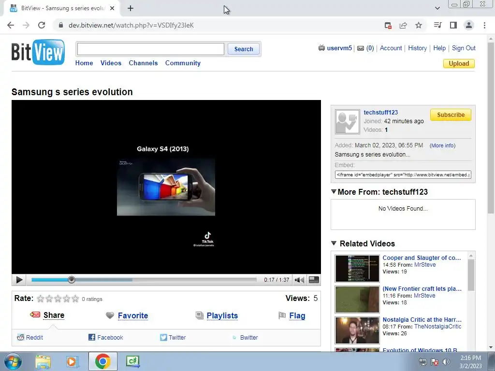This screenshot has width=495, height=371.
Task: Open uservm5 profile link
Action: pyautogui.click(x=339, y=48)
